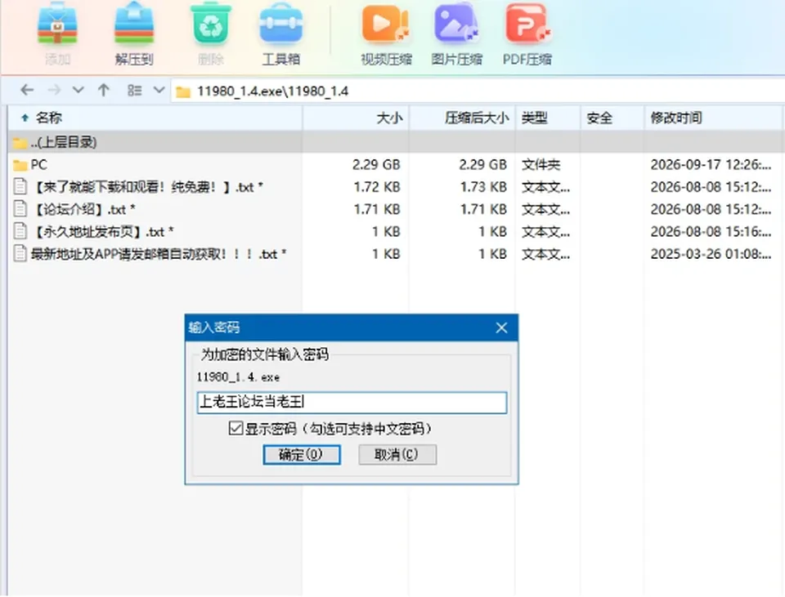Screen dimensions: 785x597
Task: Open PDF compression (PDF压缩) tool
Action: 527,24
